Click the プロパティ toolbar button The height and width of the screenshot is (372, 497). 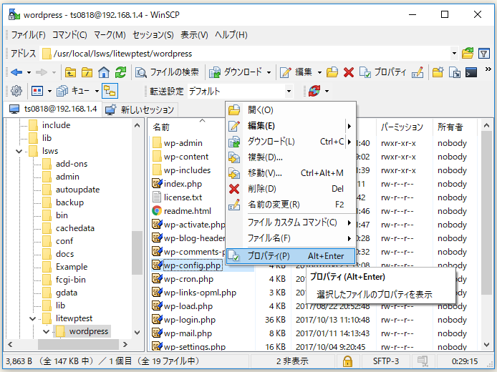[382, 72]
